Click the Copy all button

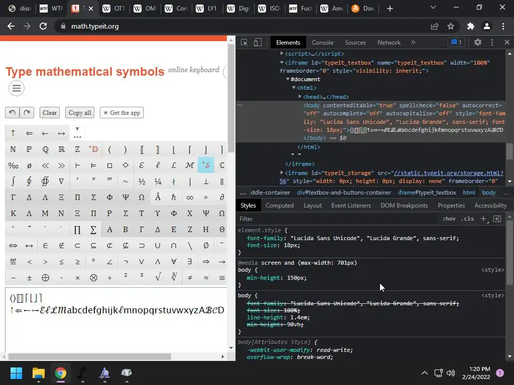[80, 113]
